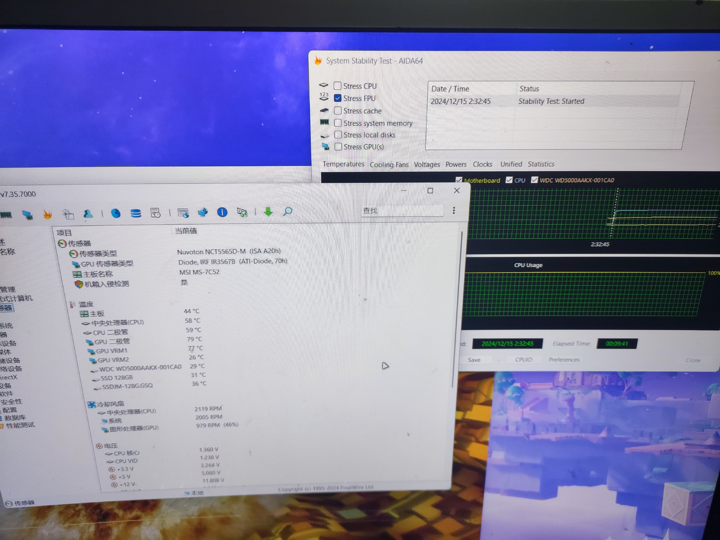Select 安全性 in the left sidebar

tap(12, 402)
